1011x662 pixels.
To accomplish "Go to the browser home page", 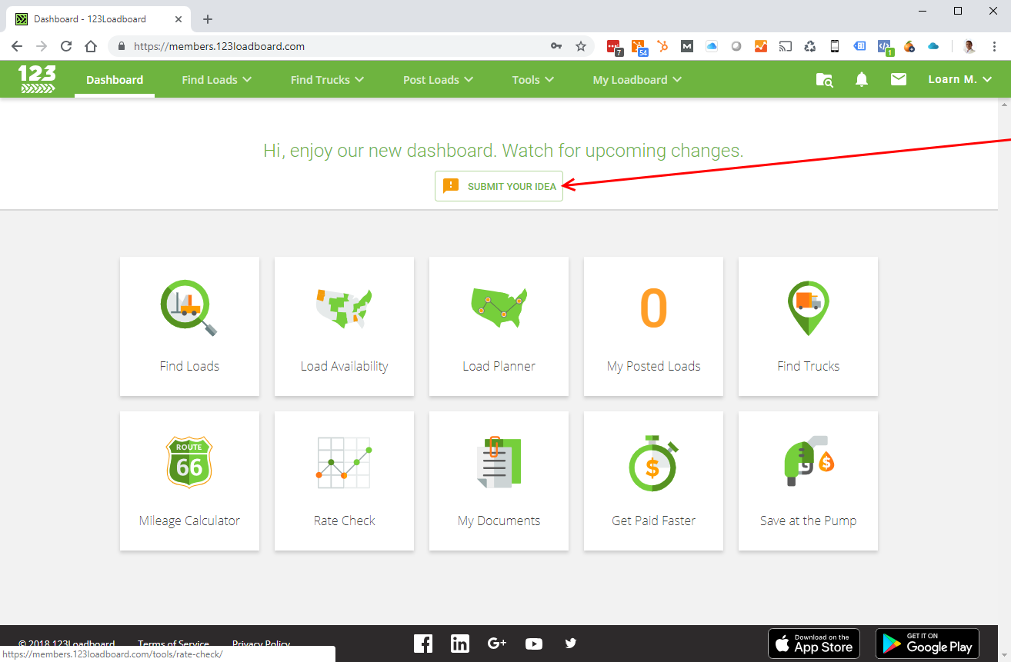I will pyautogui.click(x=91, y=46).
